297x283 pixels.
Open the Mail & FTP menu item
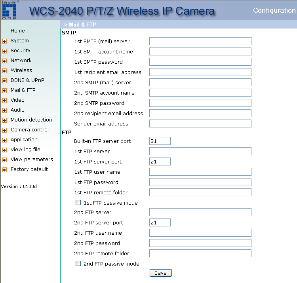click(23, 90)
